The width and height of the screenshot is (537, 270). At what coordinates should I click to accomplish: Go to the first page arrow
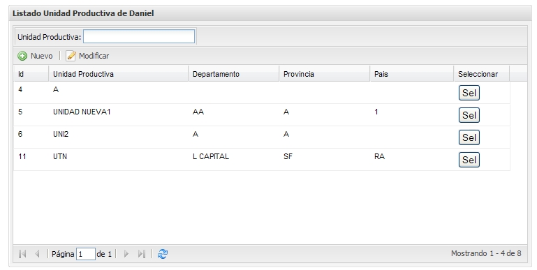pos(22,253)
